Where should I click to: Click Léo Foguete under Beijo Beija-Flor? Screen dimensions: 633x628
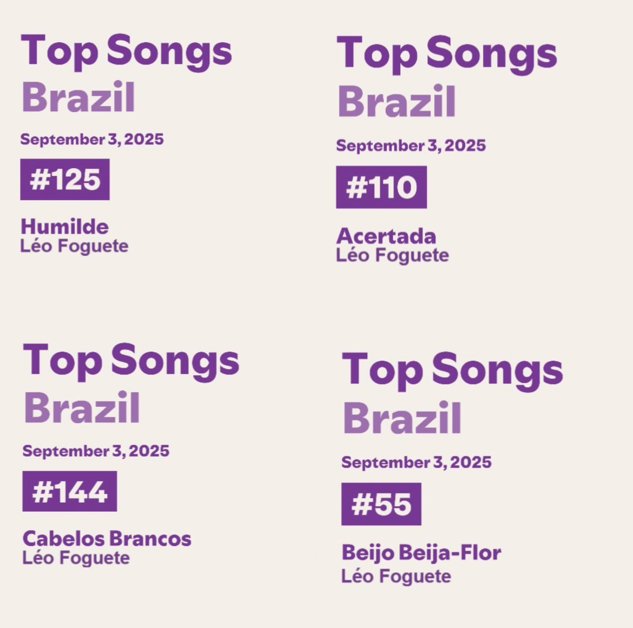tap(396, 576)
